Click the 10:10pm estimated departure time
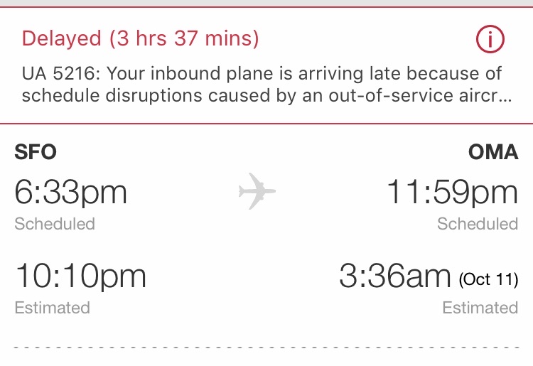Viewport: 533px width, 366px height. click(x=80, y=276)
